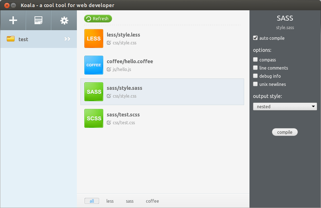Enable the debug info checkbox
Image resolution: width=321 pixels, height=208 pixels.
(255, 76)
